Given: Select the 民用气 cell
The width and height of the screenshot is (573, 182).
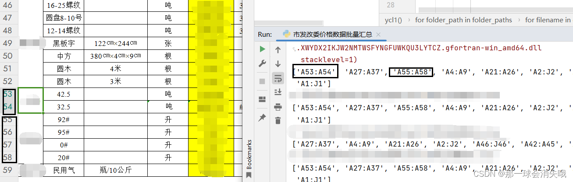Looking at the screenshot, I should (x=64, y=170).
